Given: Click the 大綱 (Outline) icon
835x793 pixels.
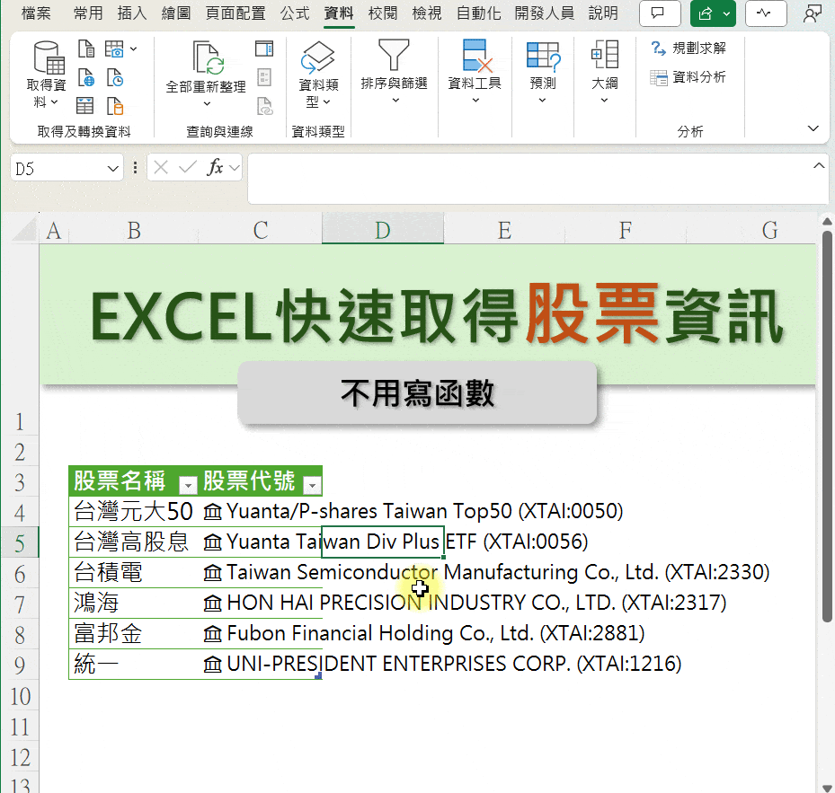Looking at the screenshot, I should 603,76.
